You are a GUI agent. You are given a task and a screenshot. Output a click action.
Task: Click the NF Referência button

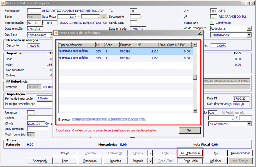(190, 153)
